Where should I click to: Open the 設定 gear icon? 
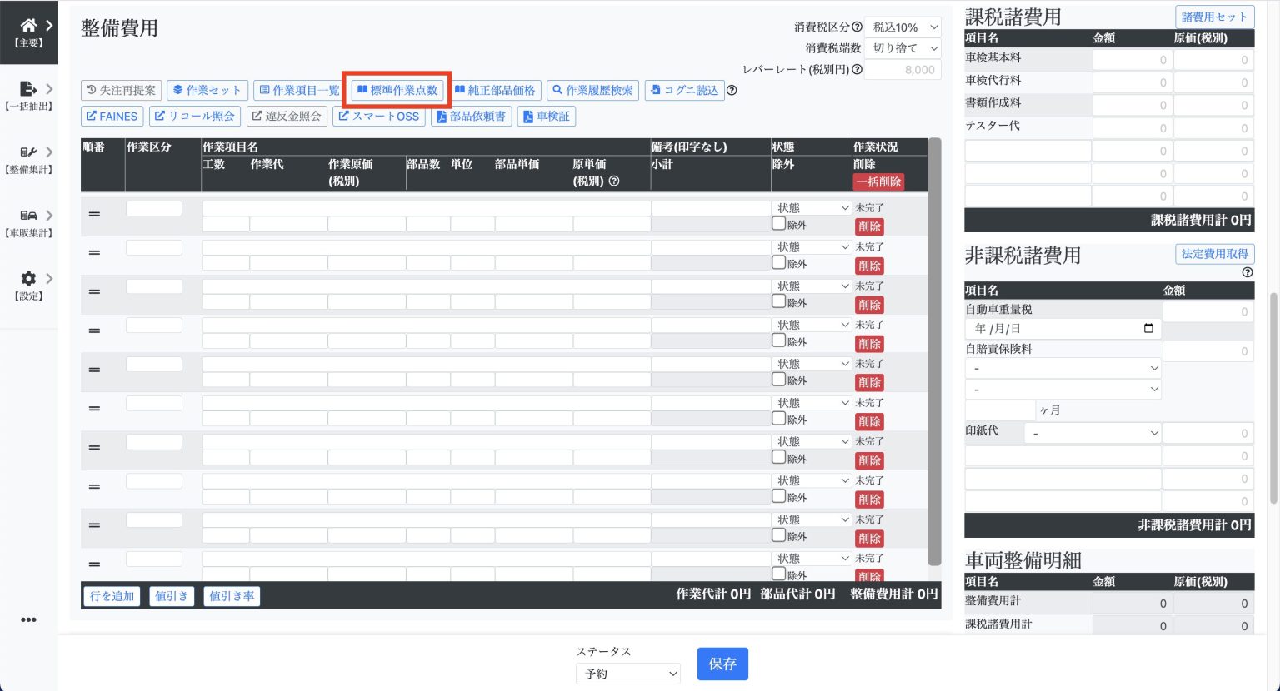pyautogui.click(x=28, y=279)
